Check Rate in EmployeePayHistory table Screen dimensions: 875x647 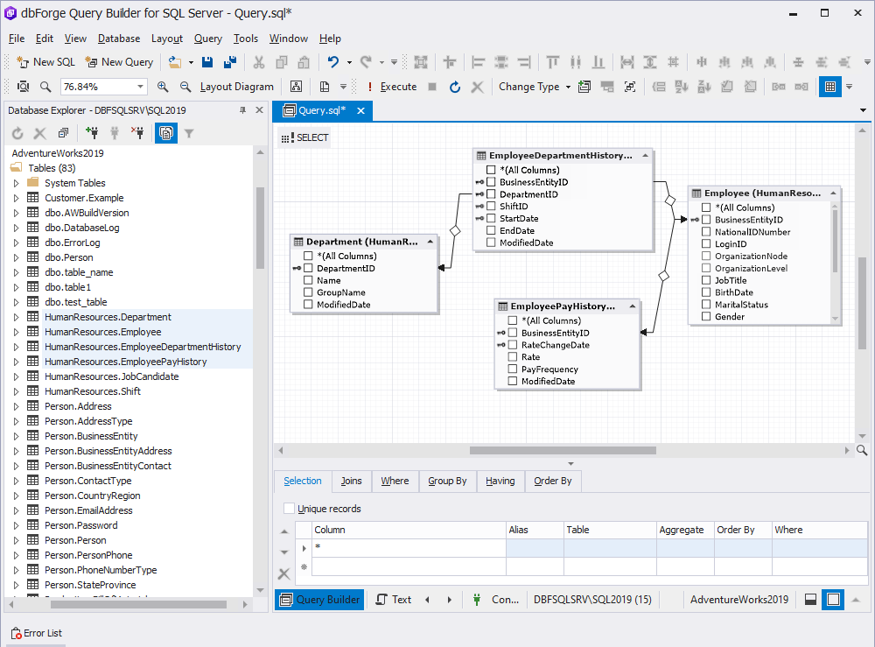coord(513,356)
